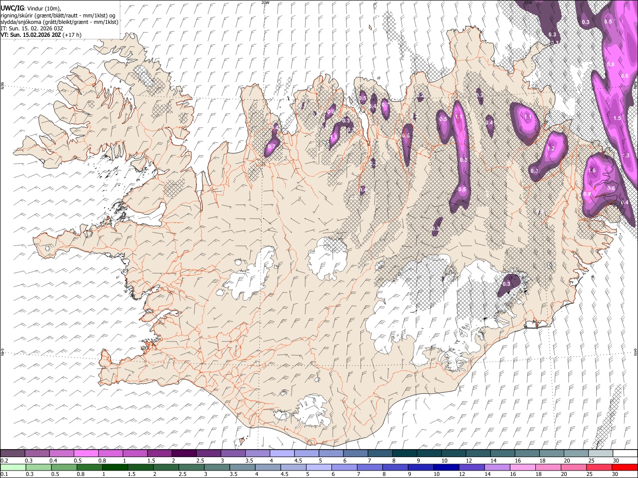638x478 pixels.
Task: Click the '0.2' number label under the upper legend row
Action: click(x=4, y=461)
